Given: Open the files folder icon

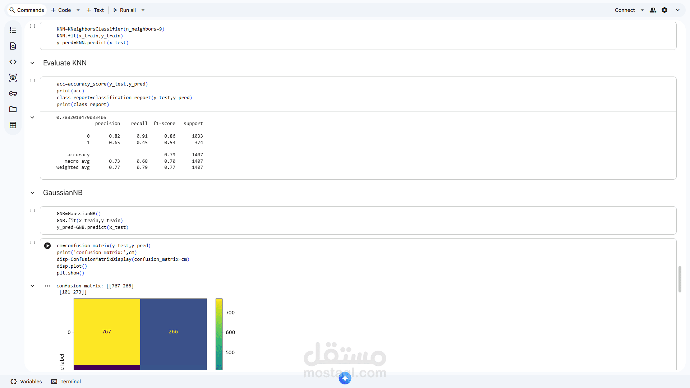Looking at the screenshot, I should [x=13, y=109].
